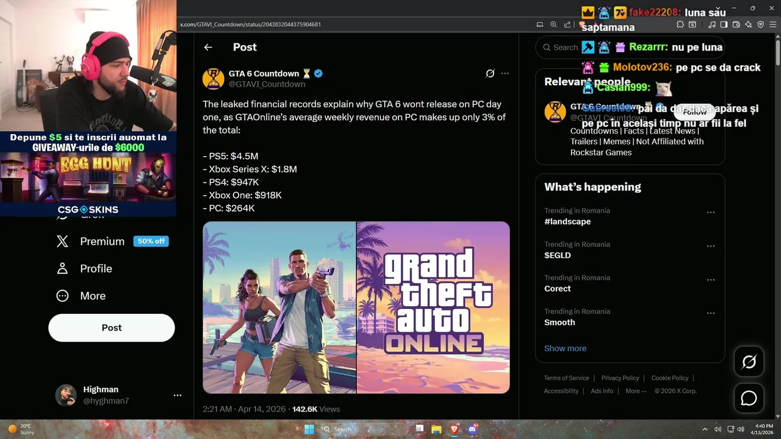This screenshot has height=439, width=781.
Task: Open File Explorer from the taskbar
Action: pyautogui.click(x=436, y=429)
